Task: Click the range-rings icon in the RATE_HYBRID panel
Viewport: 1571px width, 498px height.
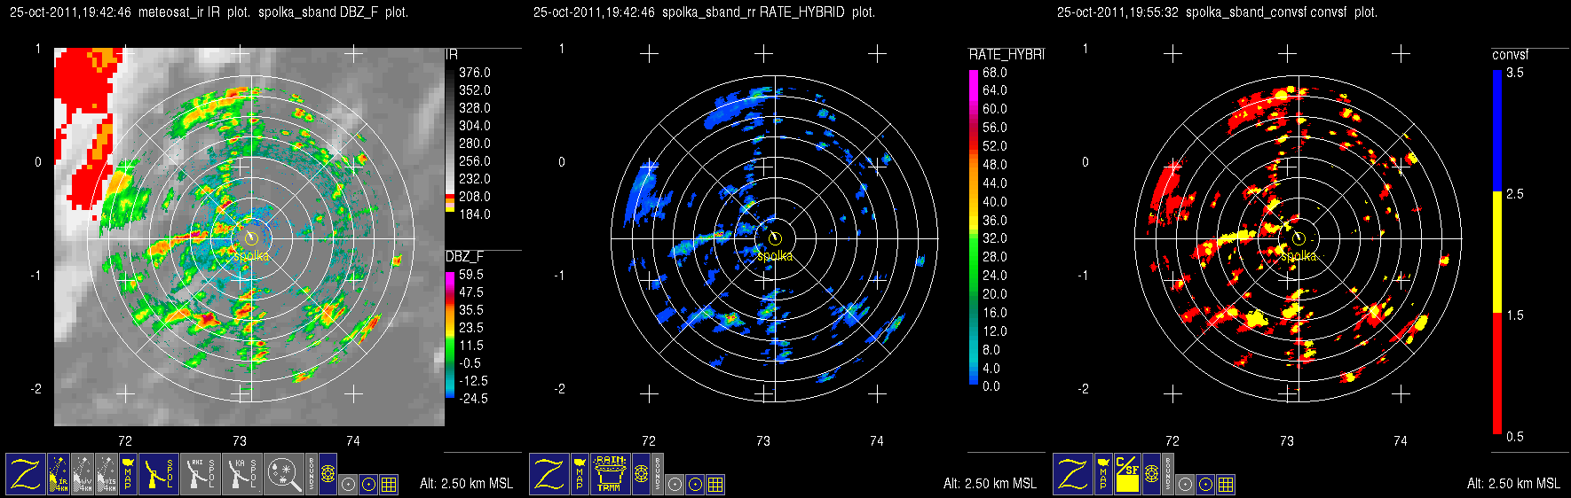Action: pos(641,474)
